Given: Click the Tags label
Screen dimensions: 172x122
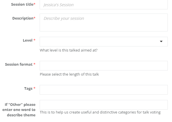Looking at the screenshot, I should point(28,89).
